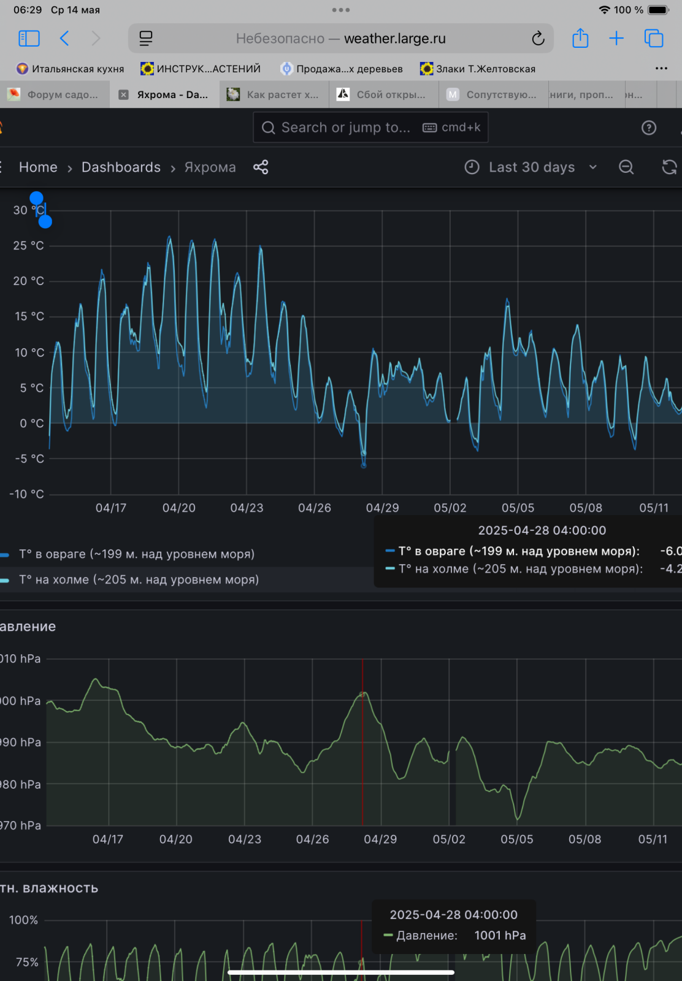This screenshot has width=682, height=981.
Task: Focus the Search or jump to field
Action: coord(370,128)
